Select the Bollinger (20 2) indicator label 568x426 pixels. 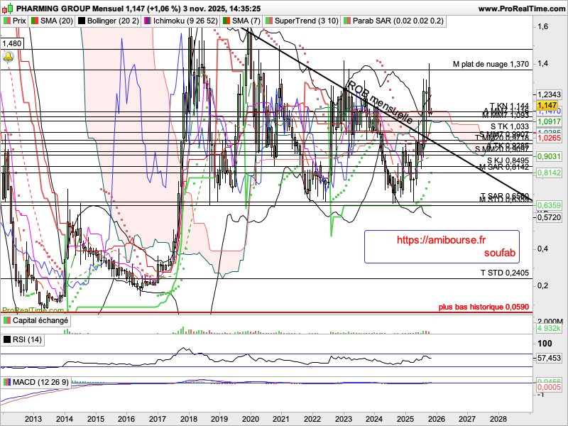[x=112, y=21]
